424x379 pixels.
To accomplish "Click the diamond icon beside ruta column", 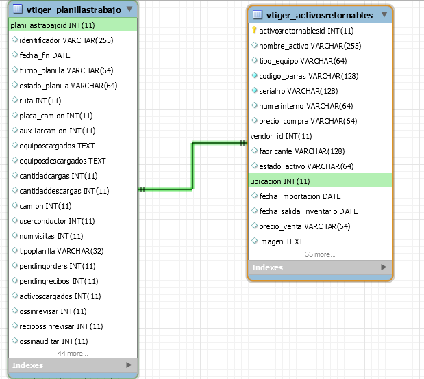I will tap(15, 100).
